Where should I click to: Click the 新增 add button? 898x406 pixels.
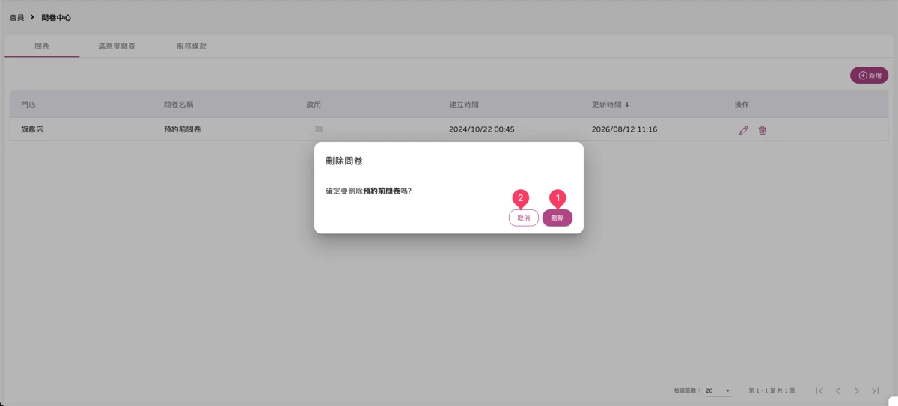pyautogui.click(x=870, y=76)
